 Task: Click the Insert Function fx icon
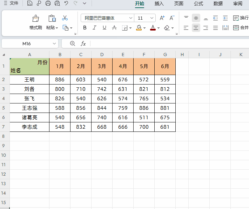tap(83, 43)
